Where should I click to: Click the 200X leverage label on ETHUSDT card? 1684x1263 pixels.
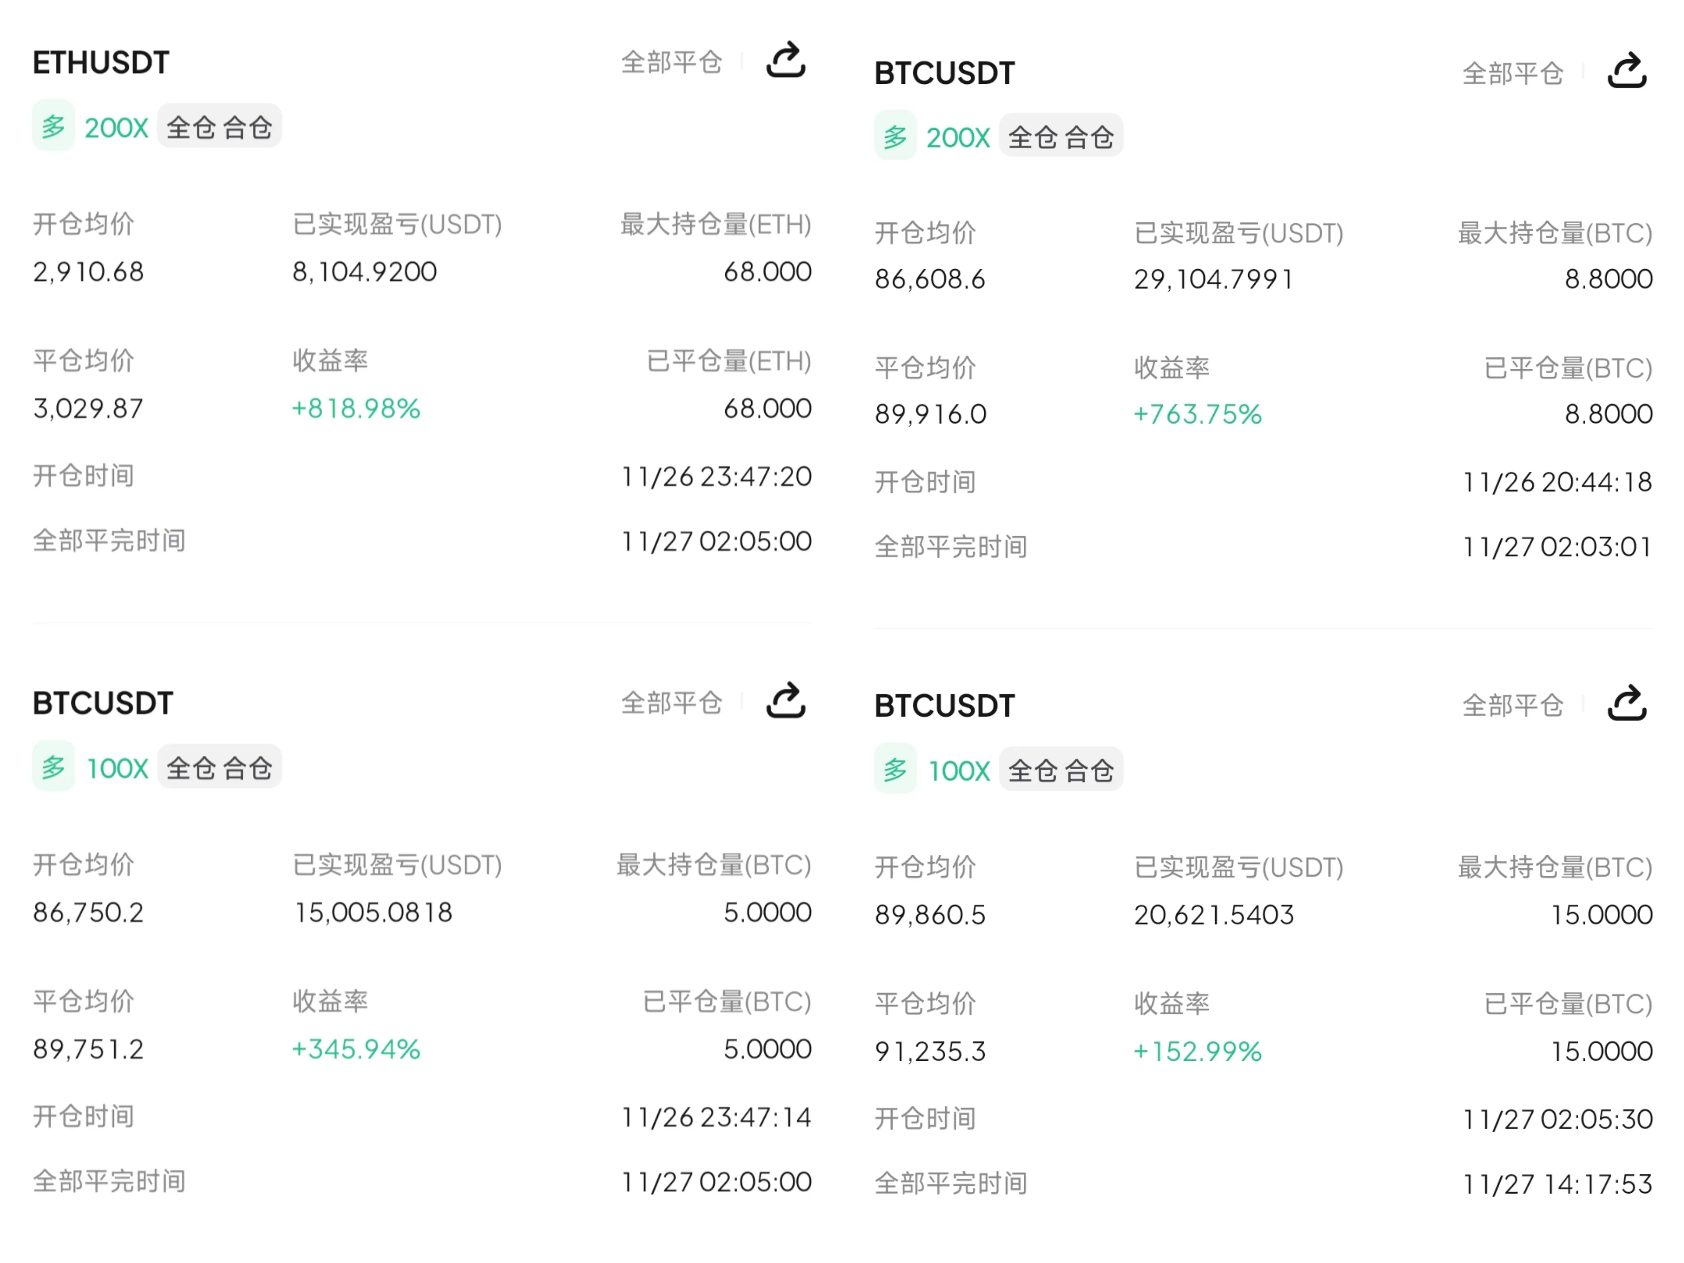click(x=116, y=128)
